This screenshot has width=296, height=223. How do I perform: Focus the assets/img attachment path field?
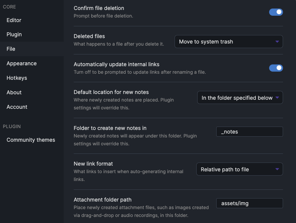point(249,203)
